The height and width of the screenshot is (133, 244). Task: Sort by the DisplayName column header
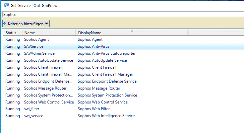[x=132, y=33]
